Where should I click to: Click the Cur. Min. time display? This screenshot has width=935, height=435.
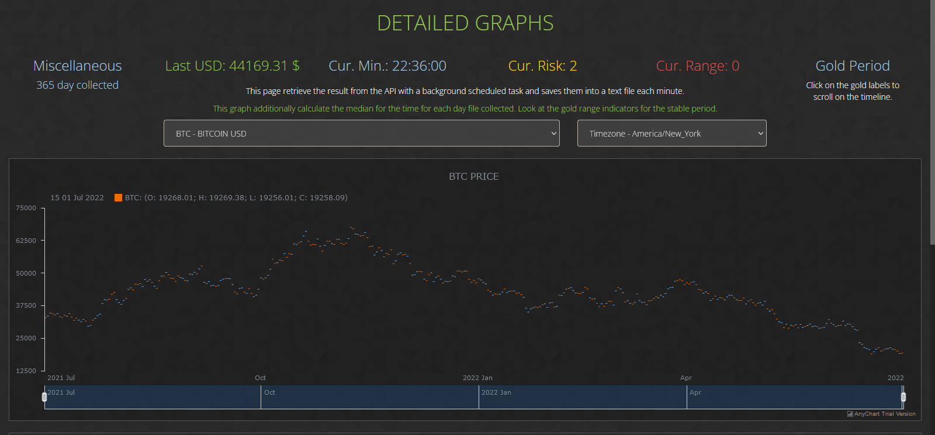coord(387,66)
